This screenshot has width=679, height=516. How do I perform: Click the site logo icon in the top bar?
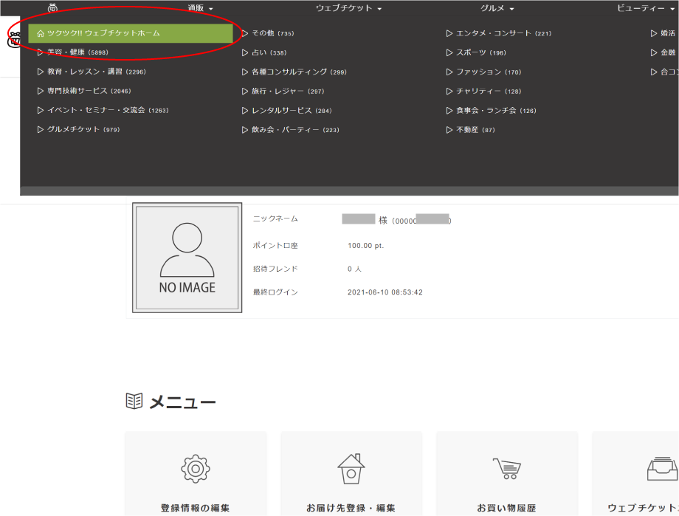click(x=52, y=8)
